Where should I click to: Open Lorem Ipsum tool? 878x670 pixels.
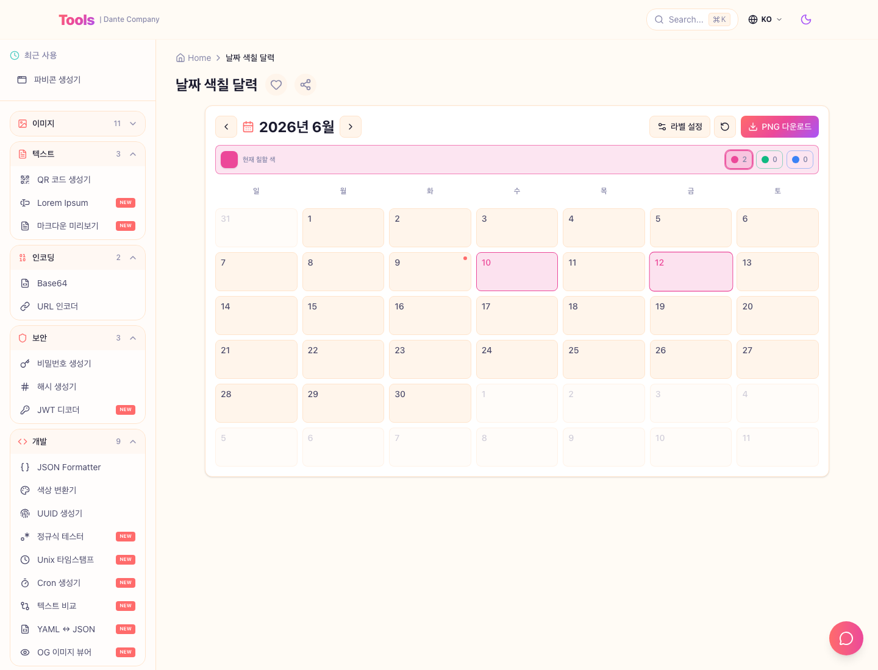click(x=78, y=203)
